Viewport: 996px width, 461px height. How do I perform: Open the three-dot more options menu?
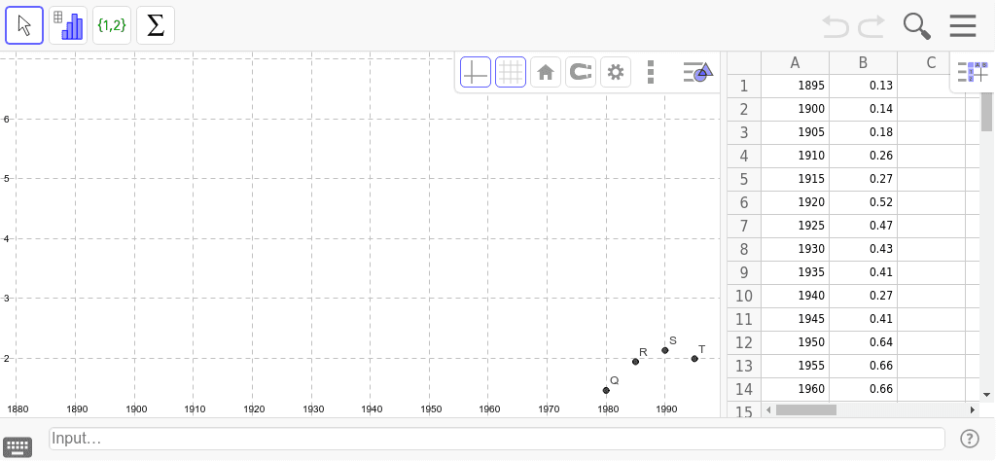(x=651, y=72)
